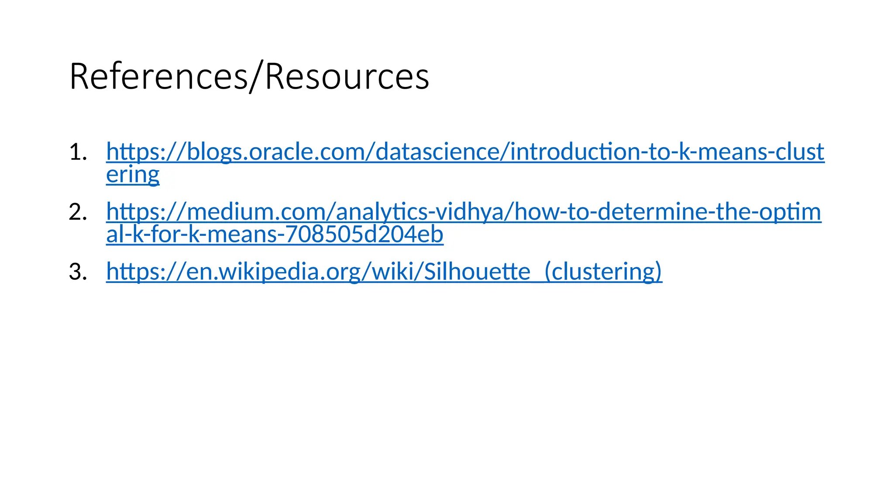Click 'how-to-determine-the-optim' in the Medium URL

point(668,212)
